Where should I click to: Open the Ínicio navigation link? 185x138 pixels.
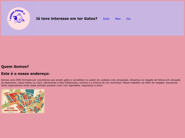click(x=106, y=18)
